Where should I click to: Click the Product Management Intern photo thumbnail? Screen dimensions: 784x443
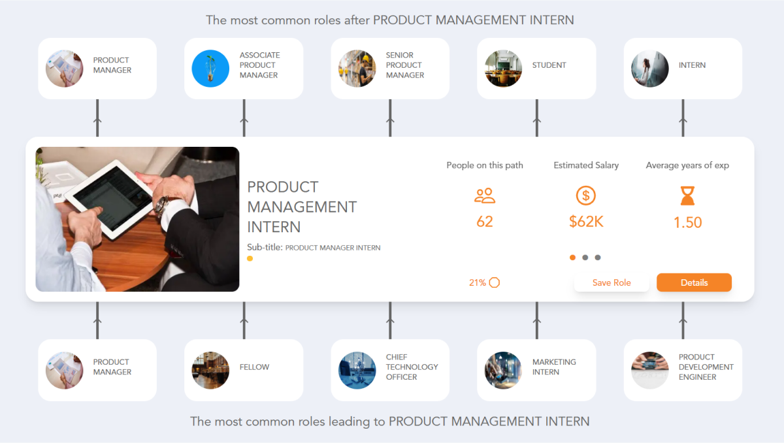click(137, 219)
